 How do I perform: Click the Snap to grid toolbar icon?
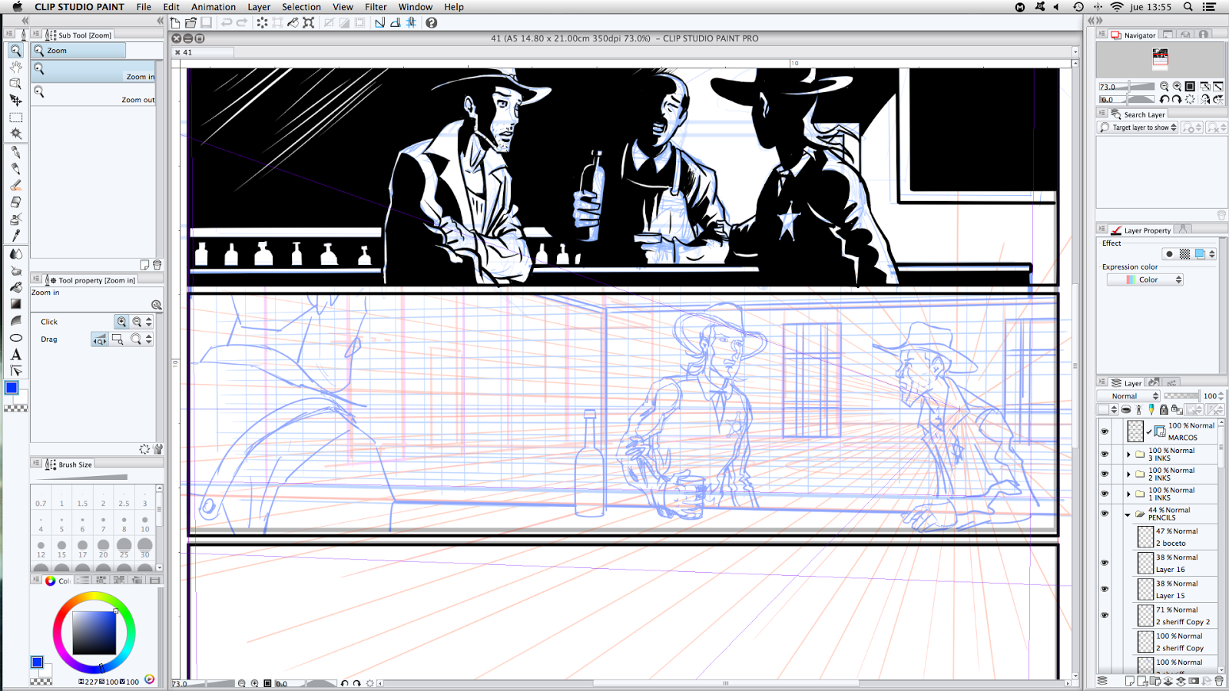pyautogui.click(x=411, y=23)
